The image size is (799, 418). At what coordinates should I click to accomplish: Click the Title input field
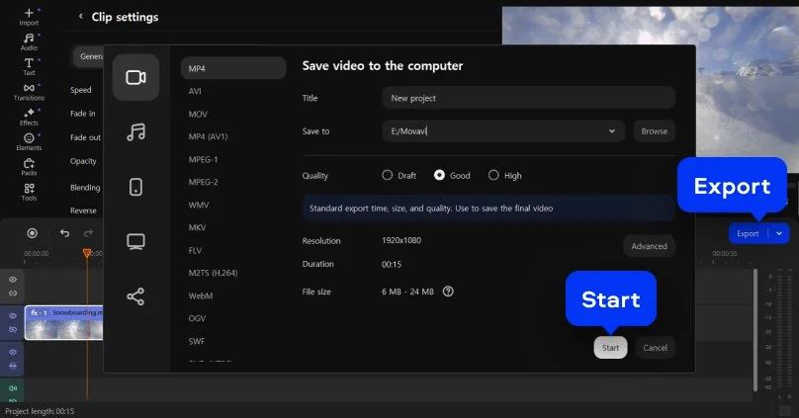pyautogui.click(x=527, y=98)
